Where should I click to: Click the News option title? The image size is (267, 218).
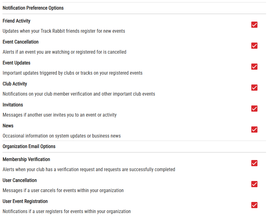tap(8, 126)
